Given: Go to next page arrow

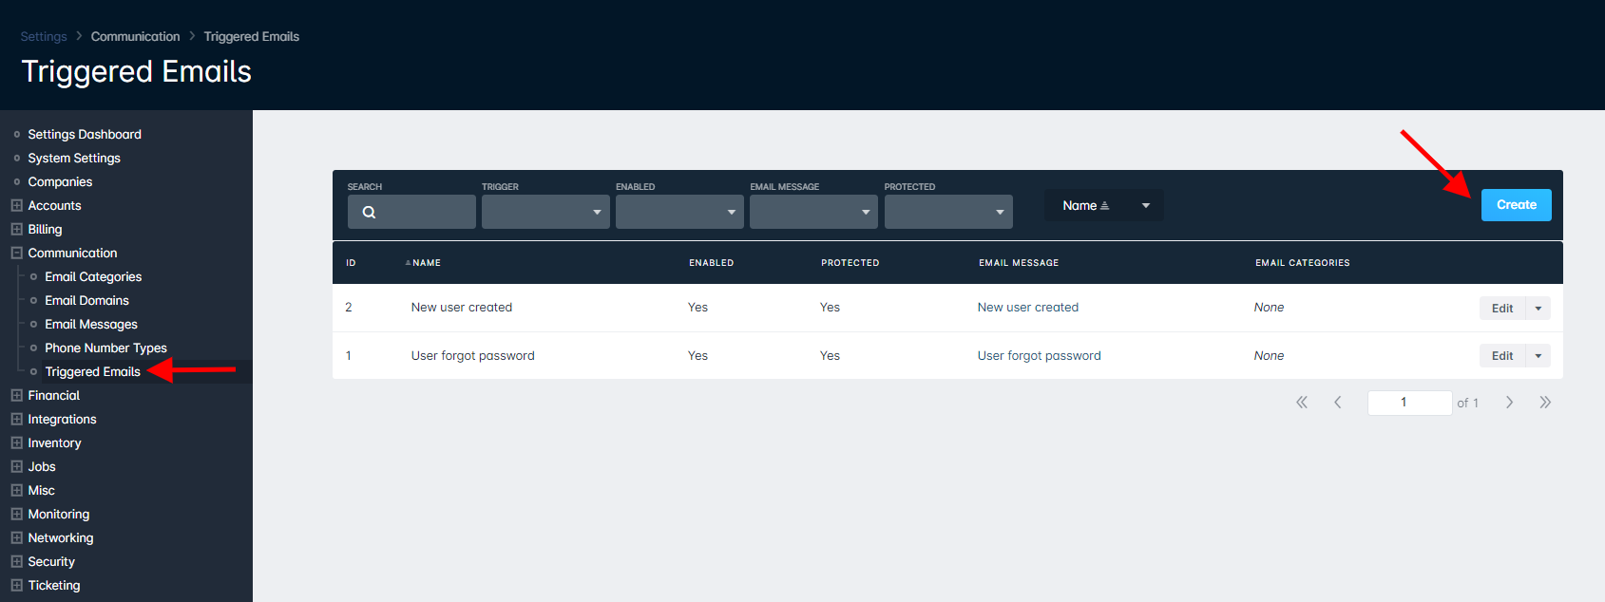Looking at the screenshot, I should click(x=1509, y=403).
